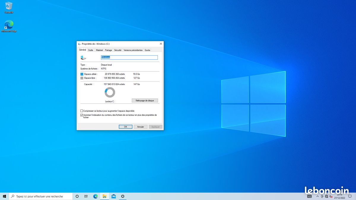Switch to the Outils tab
Viewport: 356px width, 200px height.
click(x=90, y=50)
